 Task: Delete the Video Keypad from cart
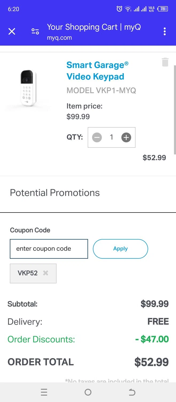click(165, 62)
